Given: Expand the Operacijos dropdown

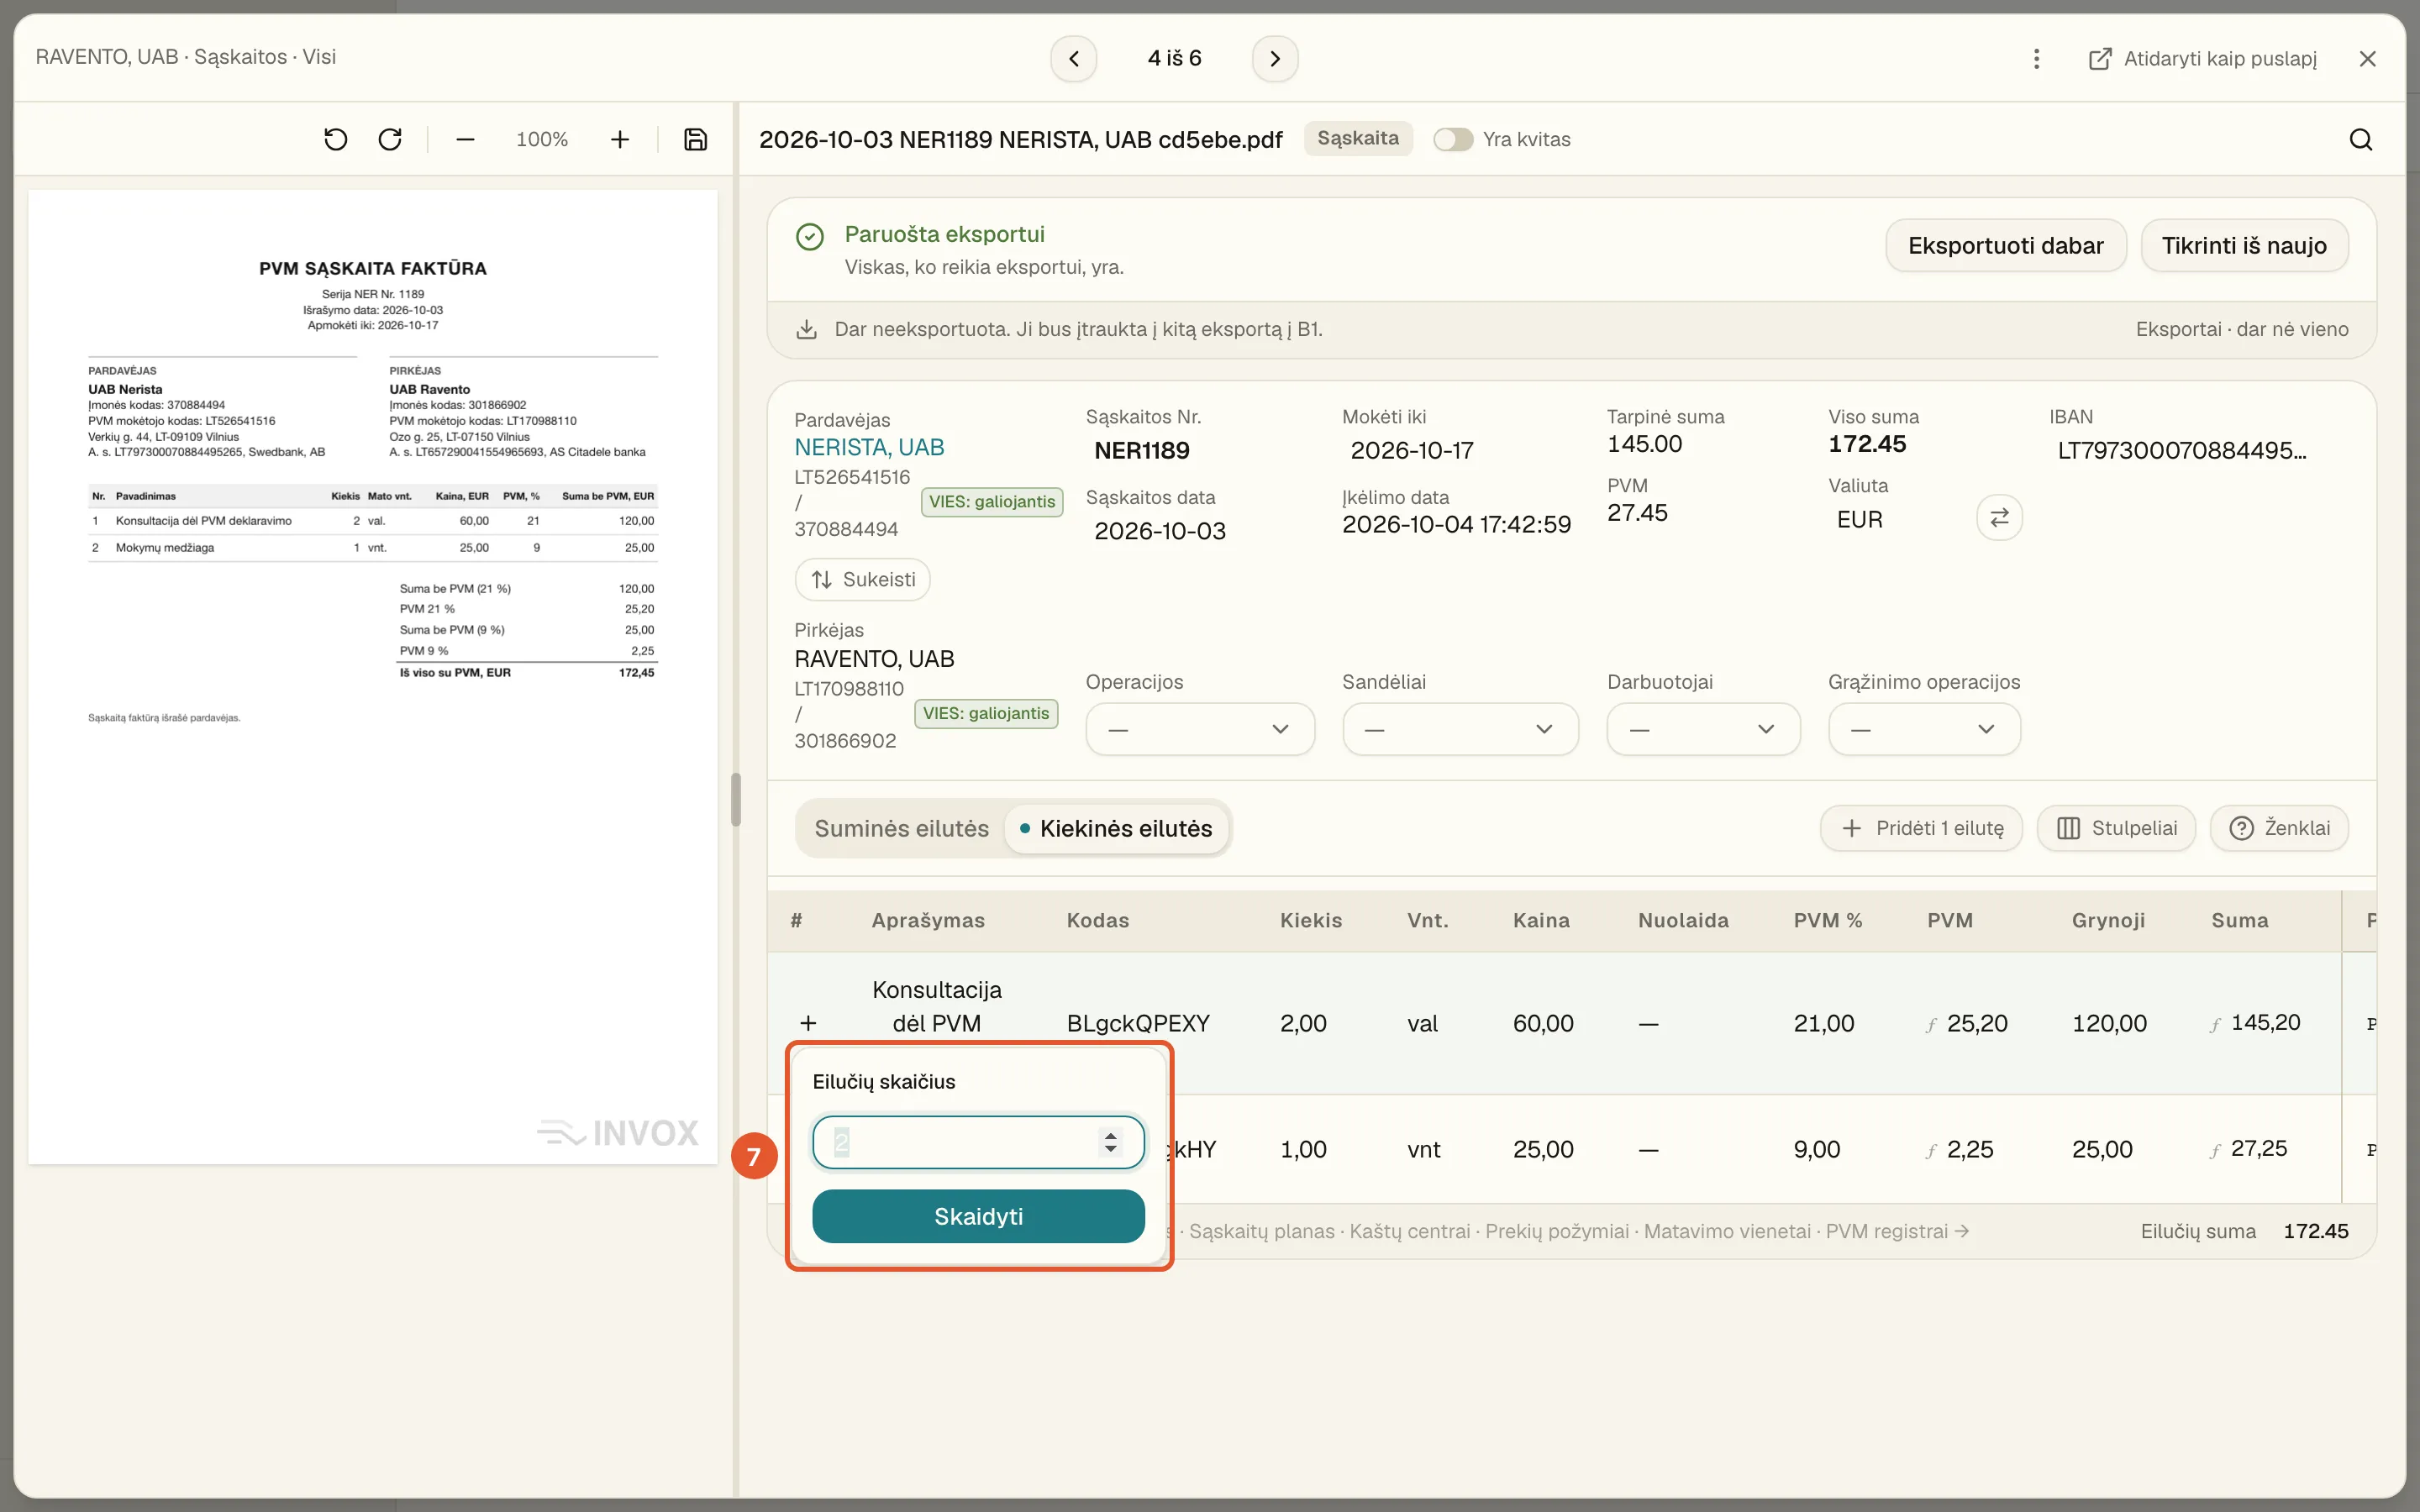Looking at the screenshot, I should click(x=1200, y=729).
